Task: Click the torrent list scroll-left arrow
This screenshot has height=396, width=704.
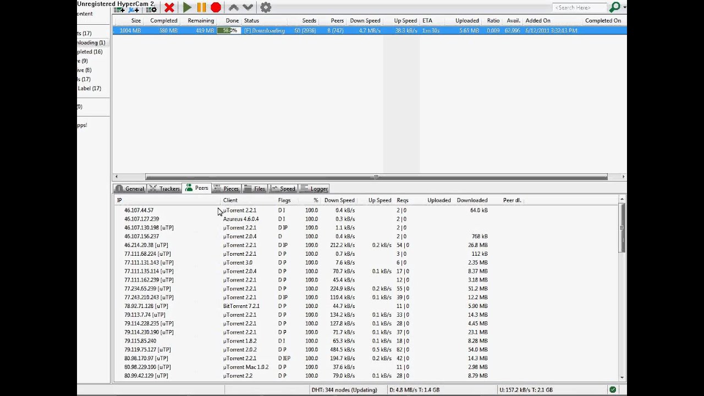Action: 116,177
